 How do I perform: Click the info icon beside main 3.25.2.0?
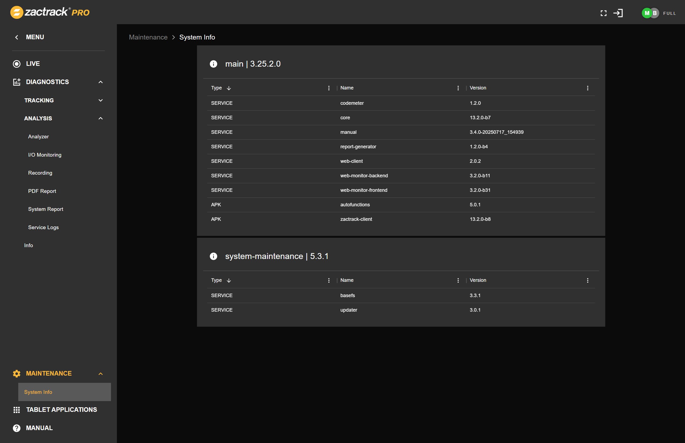(213, 64)
